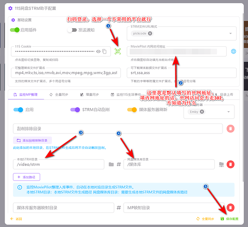Viewport: 248px width, 227px height.
Task: Open the media server dropdown arrow
Action: tap(228, 112)
